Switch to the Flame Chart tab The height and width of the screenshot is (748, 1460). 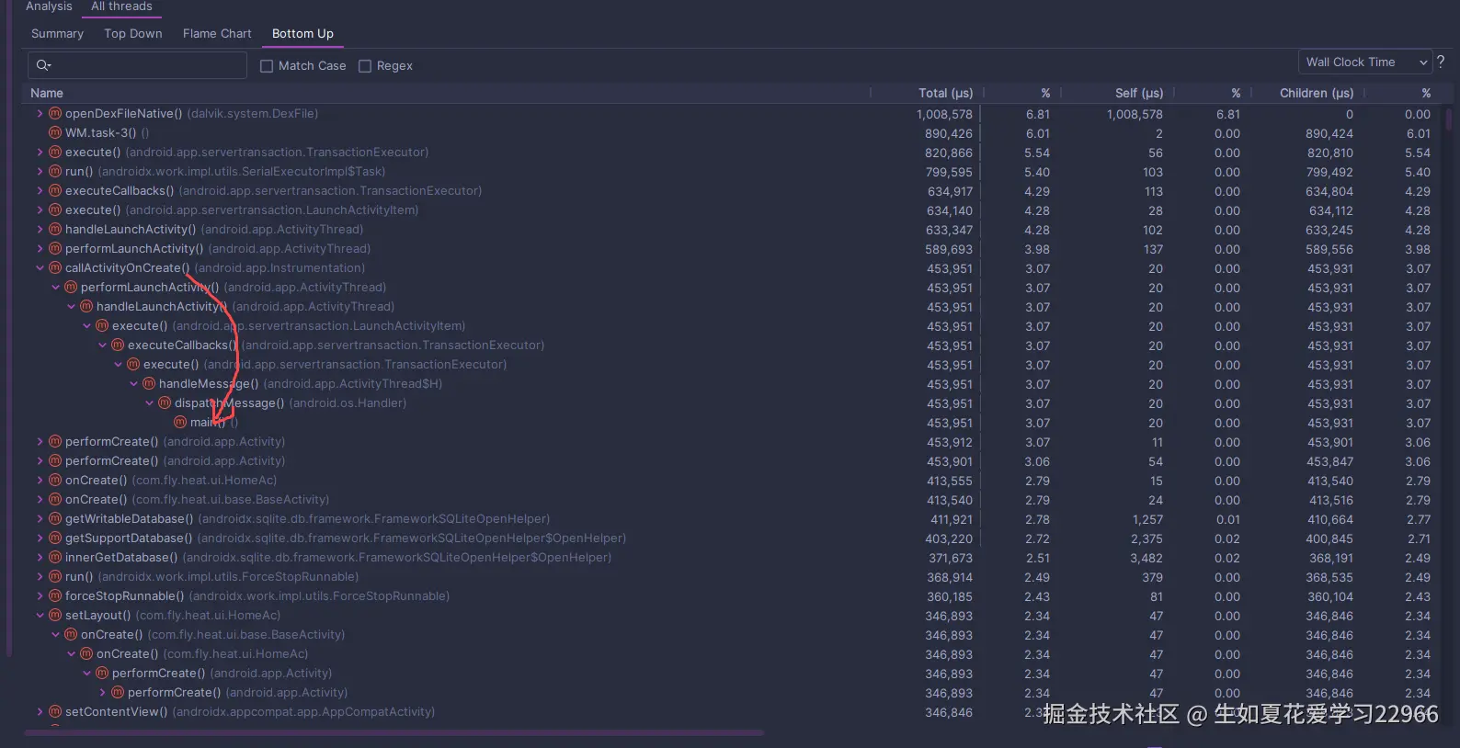tap(217, 34)
